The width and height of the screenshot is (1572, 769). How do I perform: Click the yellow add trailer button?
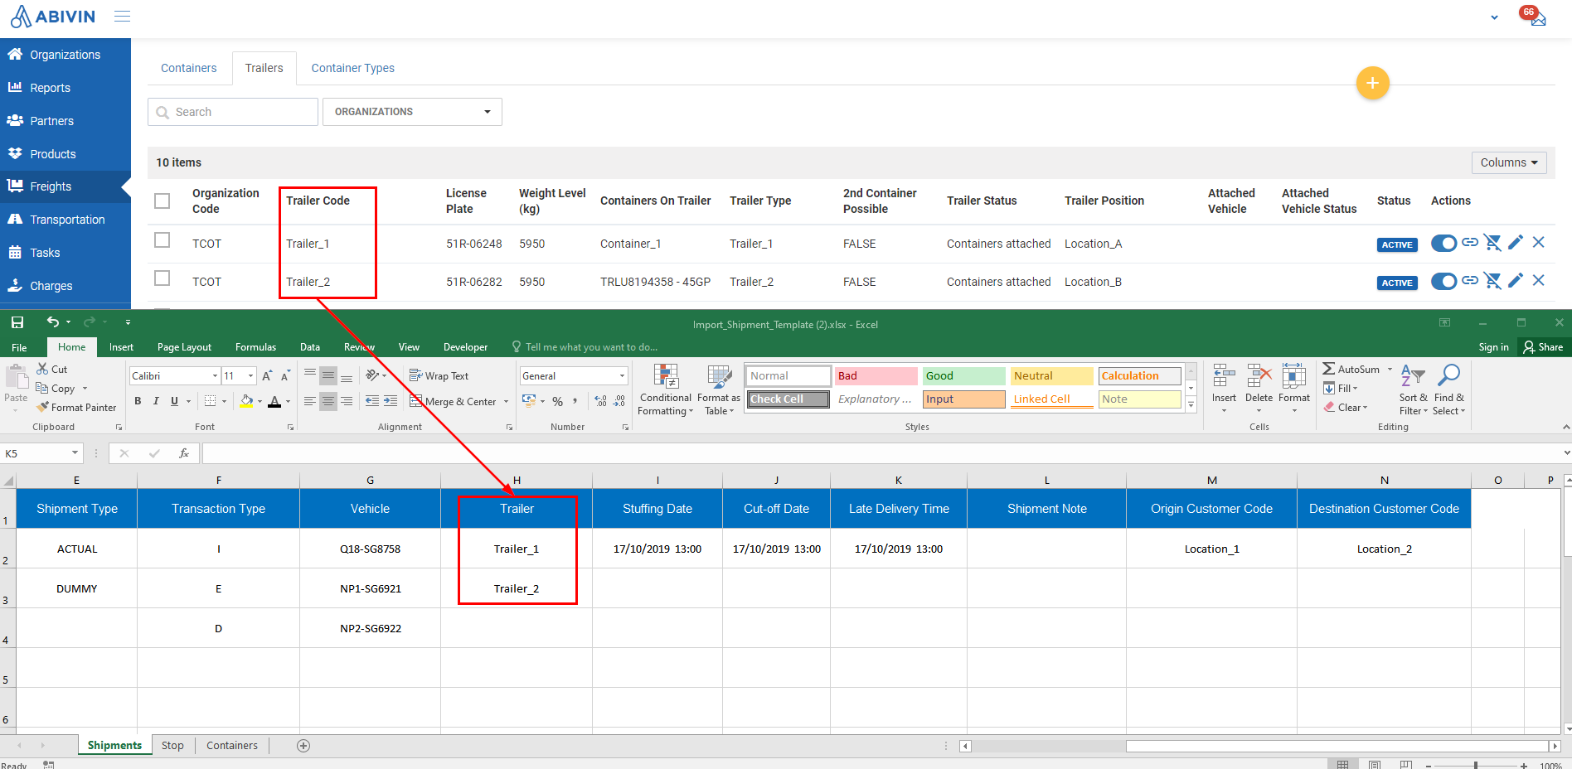coord(1372,83)
